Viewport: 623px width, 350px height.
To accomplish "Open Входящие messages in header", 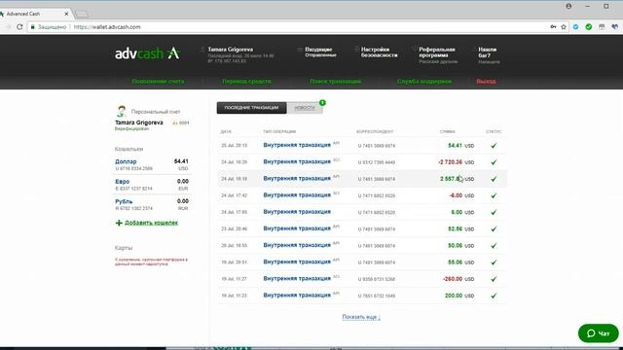I will (318, 50).
